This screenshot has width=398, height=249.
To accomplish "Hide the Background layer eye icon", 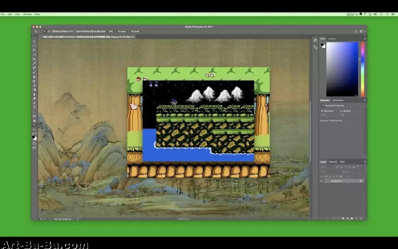I will point(321,181).
